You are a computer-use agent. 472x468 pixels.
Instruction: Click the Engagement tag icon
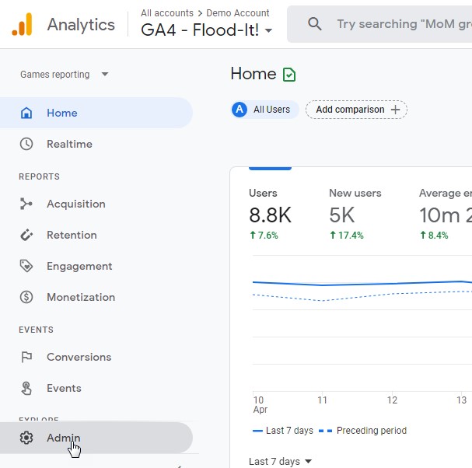[26, 266]
